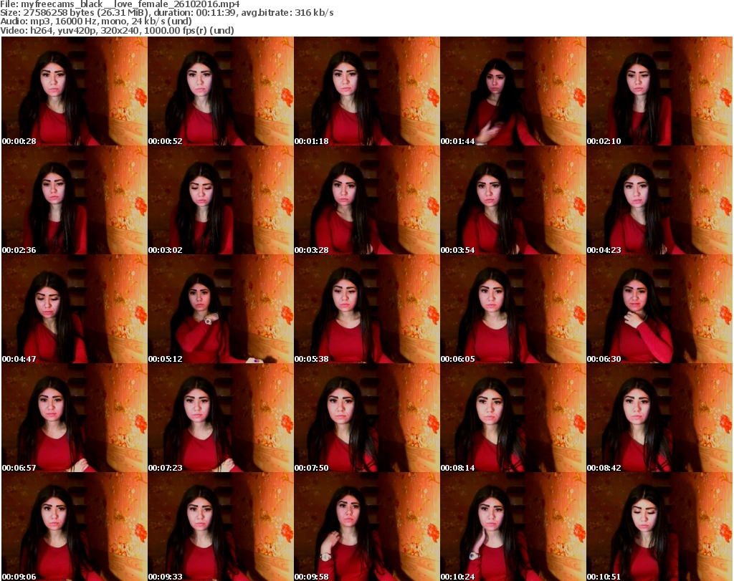The height and width of the screenshot is (581, 734).
Task: Select the thumbnail marked 00:07:23
Action: [x=221, y=418]
